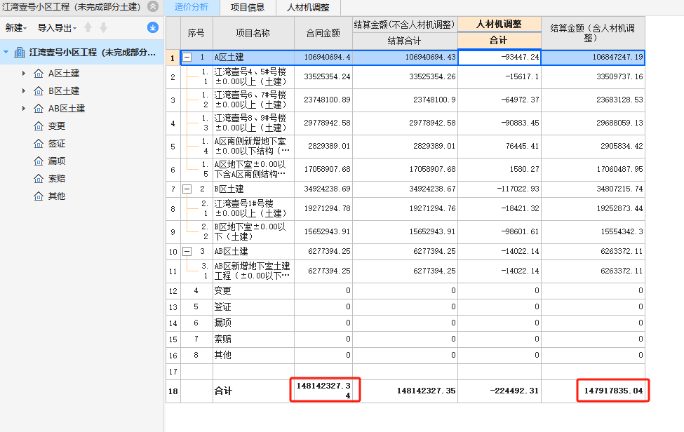This screenshot has width=684, height=432.
Task: Click the -93447.24 adjustment cell
Action: click(x=499, y=57)
